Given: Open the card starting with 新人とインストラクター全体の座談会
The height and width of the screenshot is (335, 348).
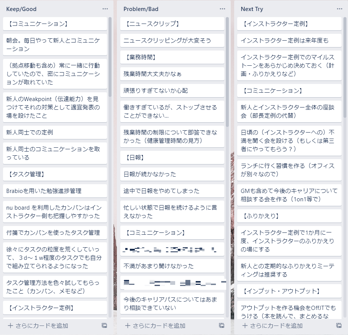Looking at the screenshot, I should [x=289, y=111].
